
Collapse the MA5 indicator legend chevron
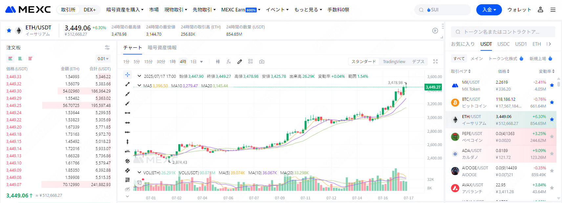click(139, 86)
